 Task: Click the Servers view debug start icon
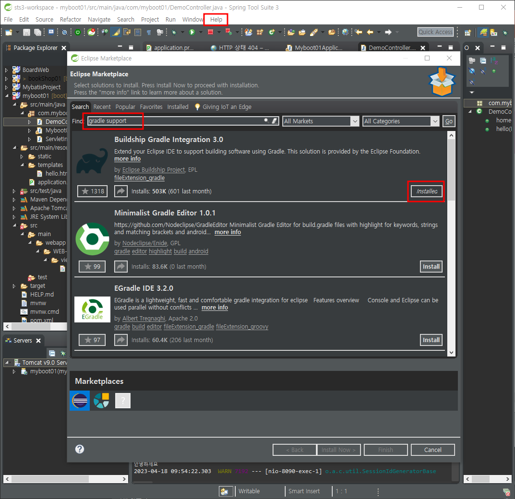(x=63, y=353)
